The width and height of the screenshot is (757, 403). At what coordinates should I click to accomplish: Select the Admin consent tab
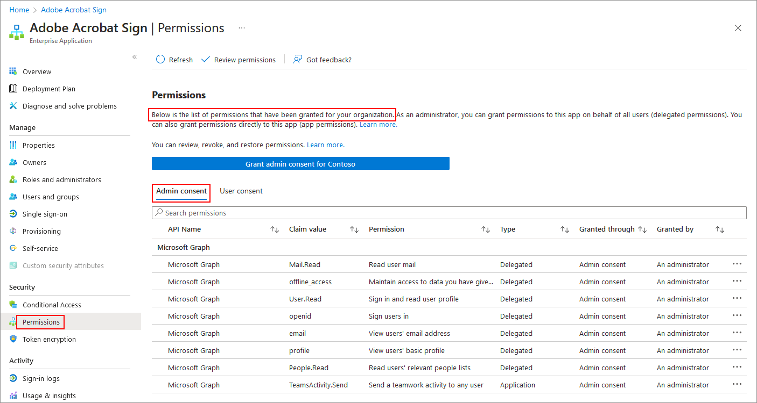coord(181,191)
